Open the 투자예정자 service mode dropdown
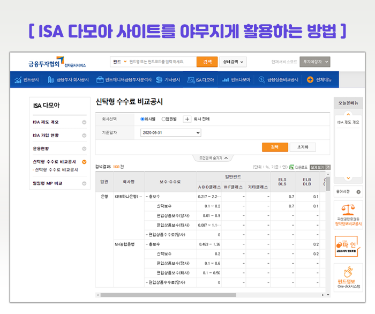Viewport: 375px width, 314px height. coord(314,62)
